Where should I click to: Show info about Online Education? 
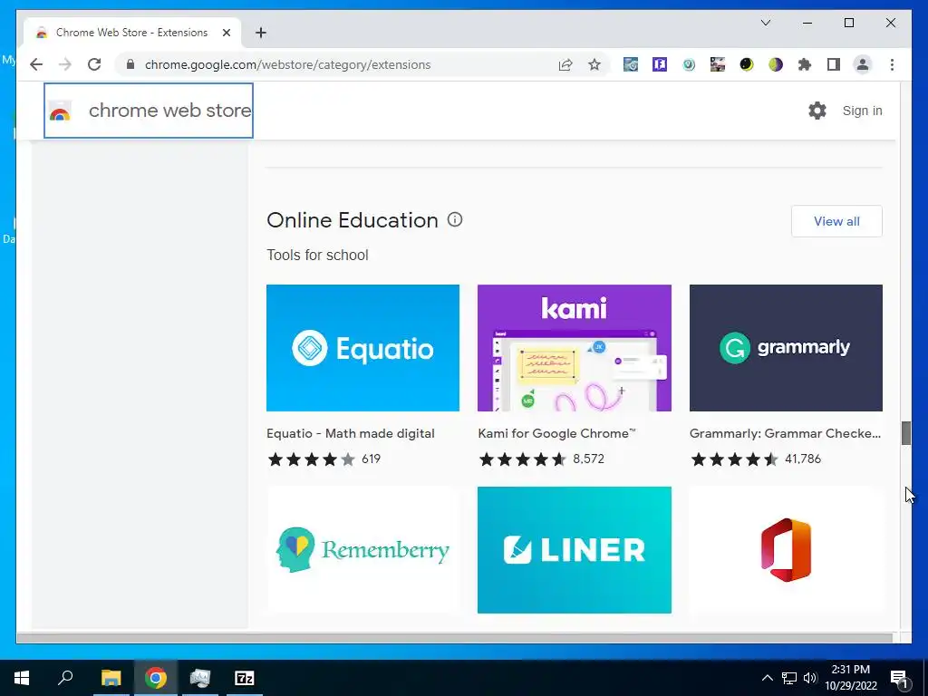pos(455,219)
